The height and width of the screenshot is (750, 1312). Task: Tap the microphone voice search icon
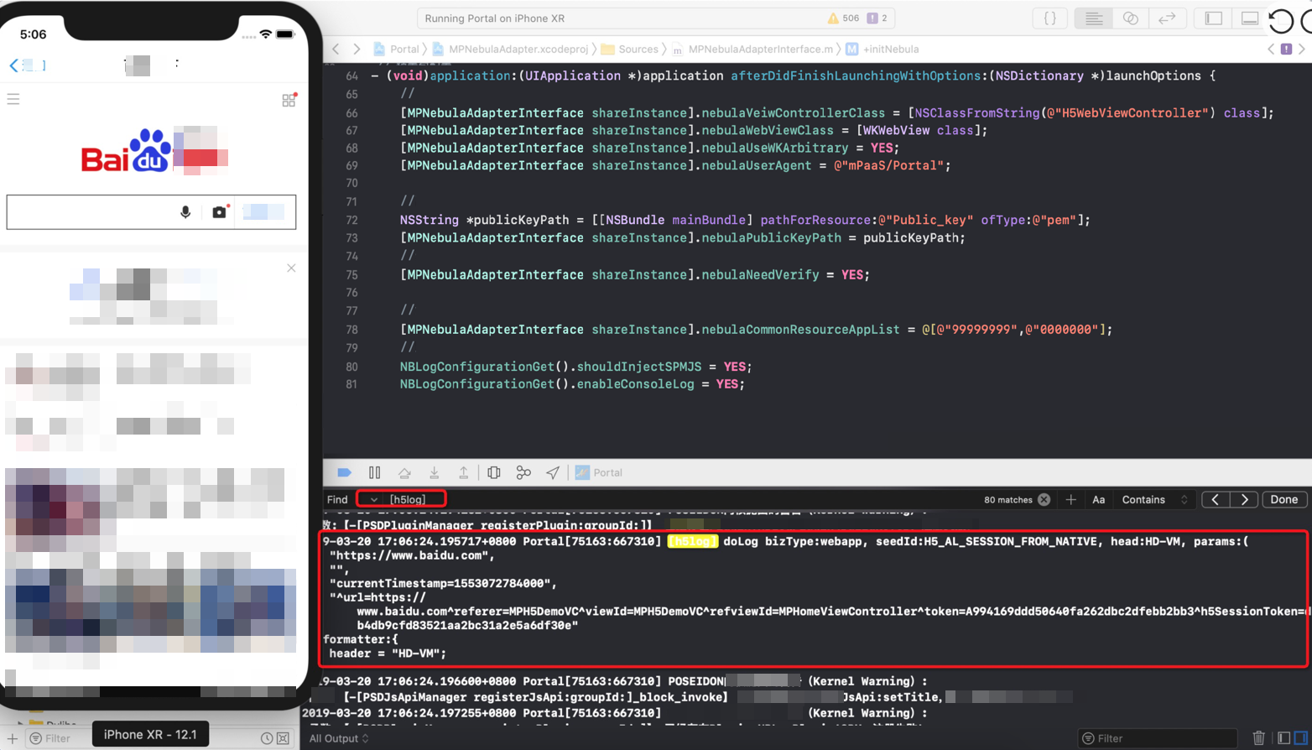(185, 212)
